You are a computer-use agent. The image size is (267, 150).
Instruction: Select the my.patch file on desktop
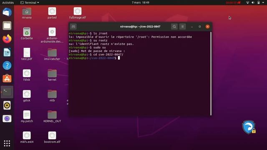coord(27,117)
